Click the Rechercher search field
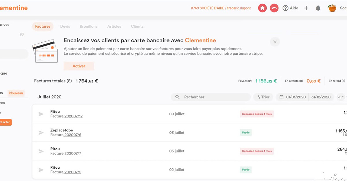Viewport: 347px width, 181px height. pyautogui.click(x=214, y=97)
